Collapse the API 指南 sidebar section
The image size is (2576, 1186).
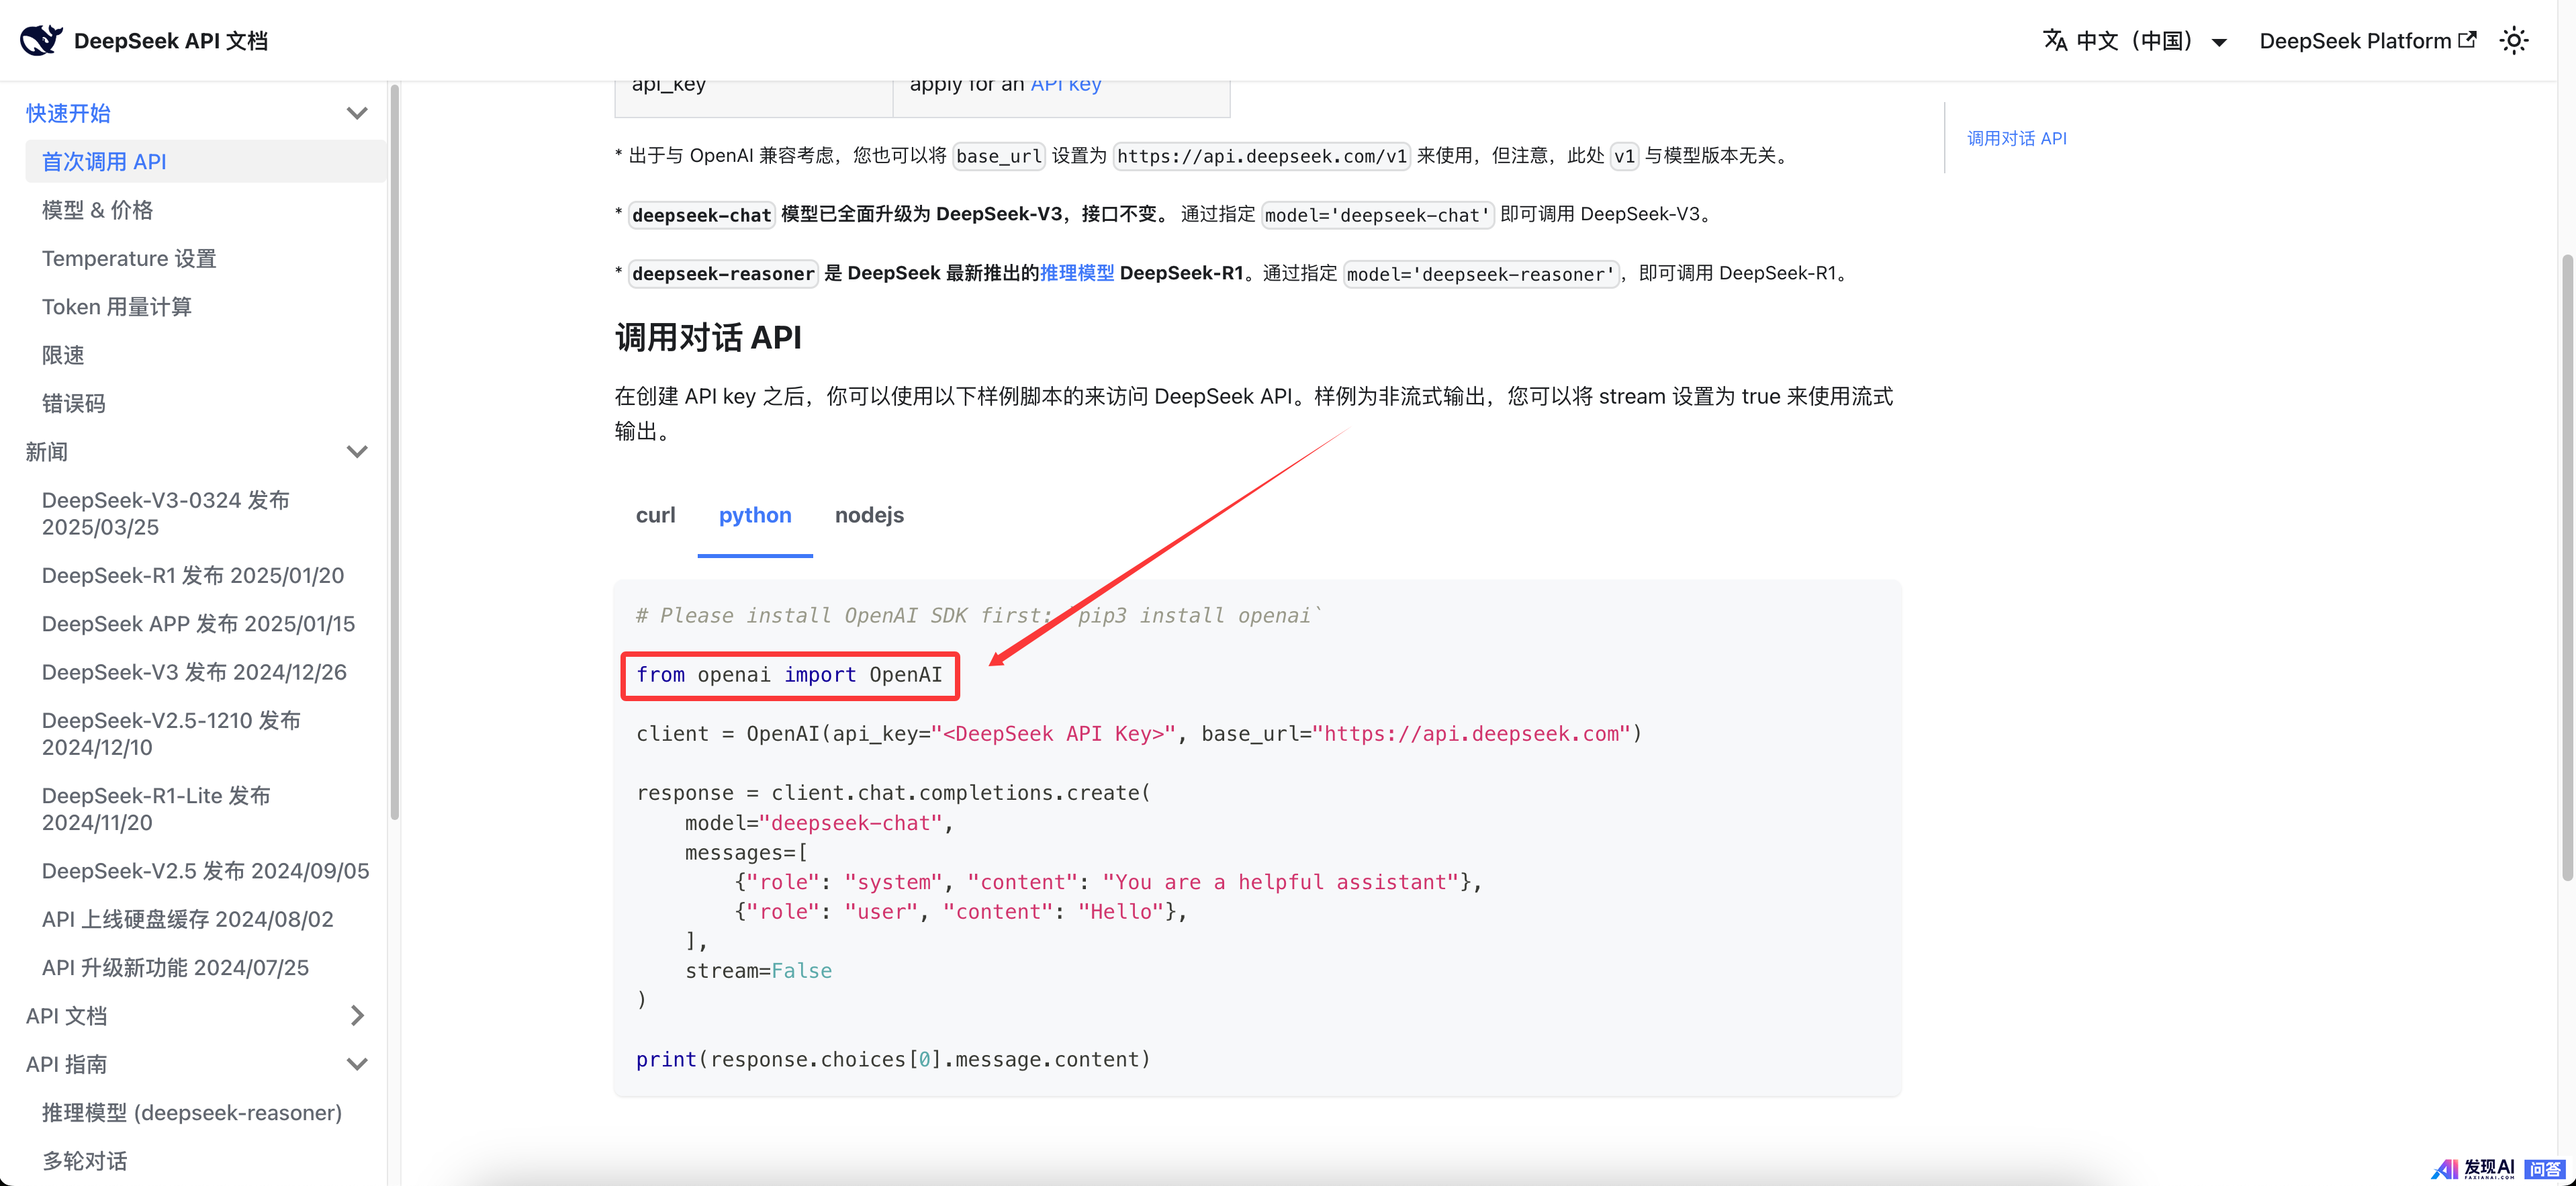pos(357,1064)
